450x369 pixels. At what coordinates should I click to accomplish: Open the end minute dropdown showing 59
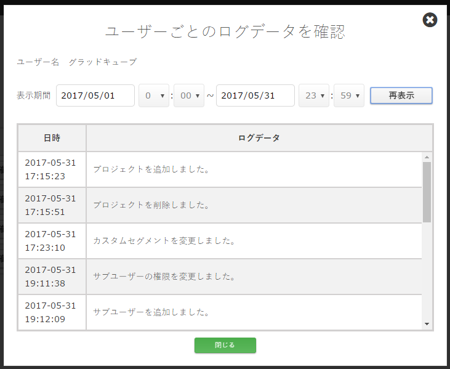point(348,95)
